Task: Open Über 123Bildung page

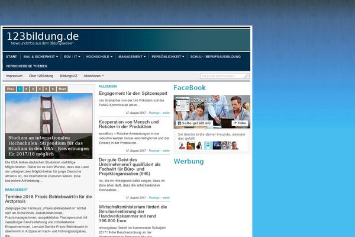Action: [41, 76]
